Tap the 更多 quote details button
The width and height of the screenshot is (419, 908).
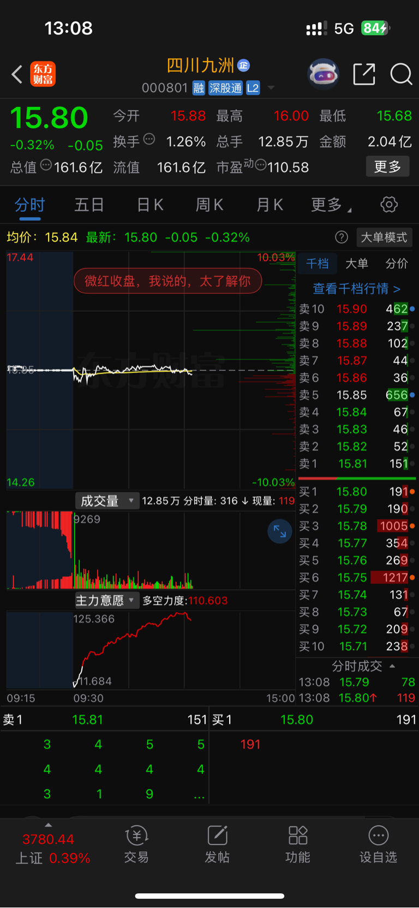click(x=387, y=167)
